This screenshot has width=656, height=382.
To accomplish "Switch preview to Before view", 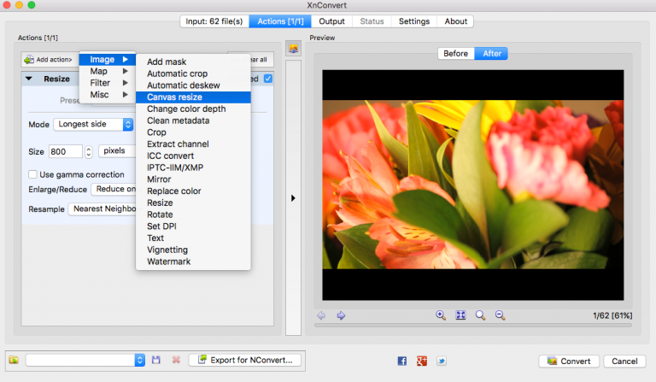I will tap(455, 53).
